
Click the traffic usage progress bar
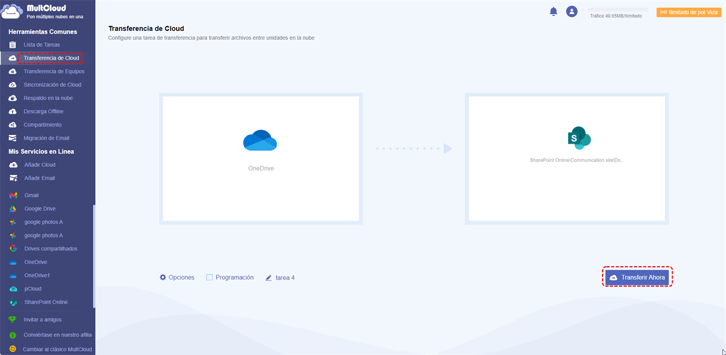point(618,10)
